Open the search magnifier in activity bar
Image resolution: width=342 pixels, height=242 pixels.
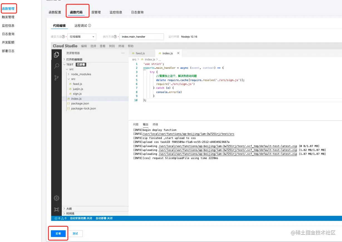click(56, 66)
